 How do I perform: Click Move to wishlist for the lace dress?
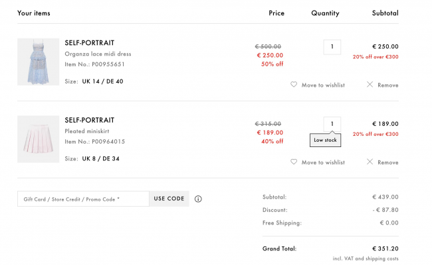click(323, 85)
